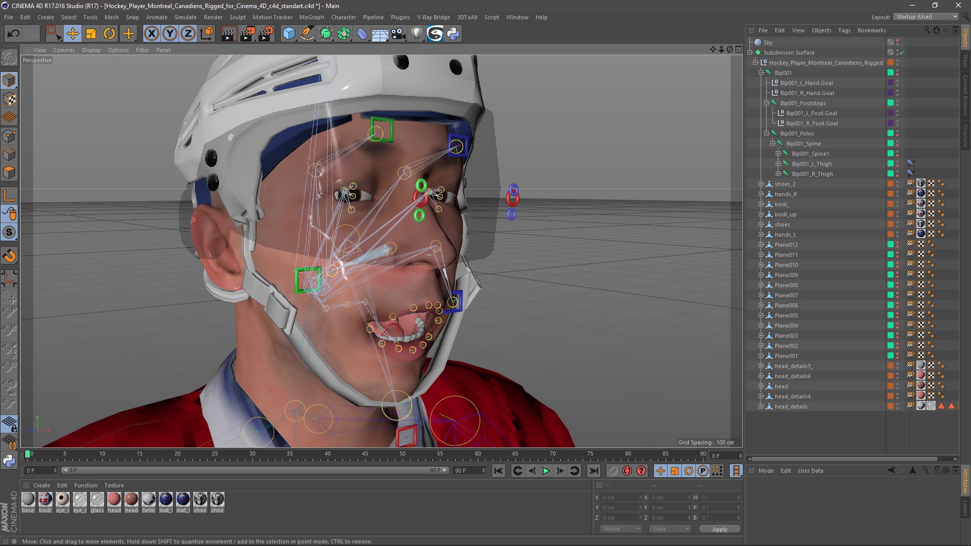Play the animation forward
Image resolution: width=971 pixels, height=546 pixels.
click(x=546, y=471)
